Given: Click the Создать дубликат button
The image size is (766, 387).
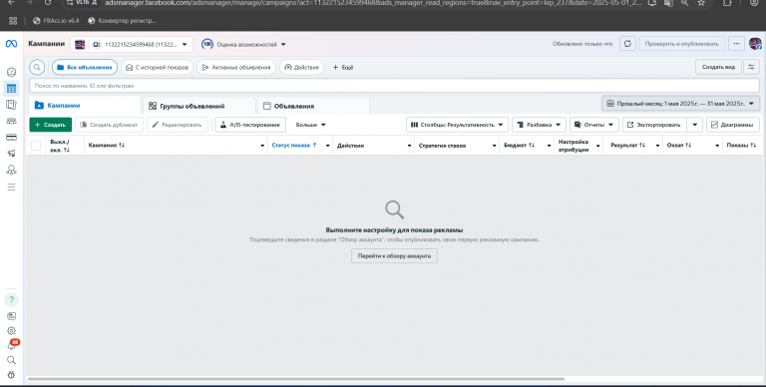Looking at the screenshot, I should coord(110,125).
